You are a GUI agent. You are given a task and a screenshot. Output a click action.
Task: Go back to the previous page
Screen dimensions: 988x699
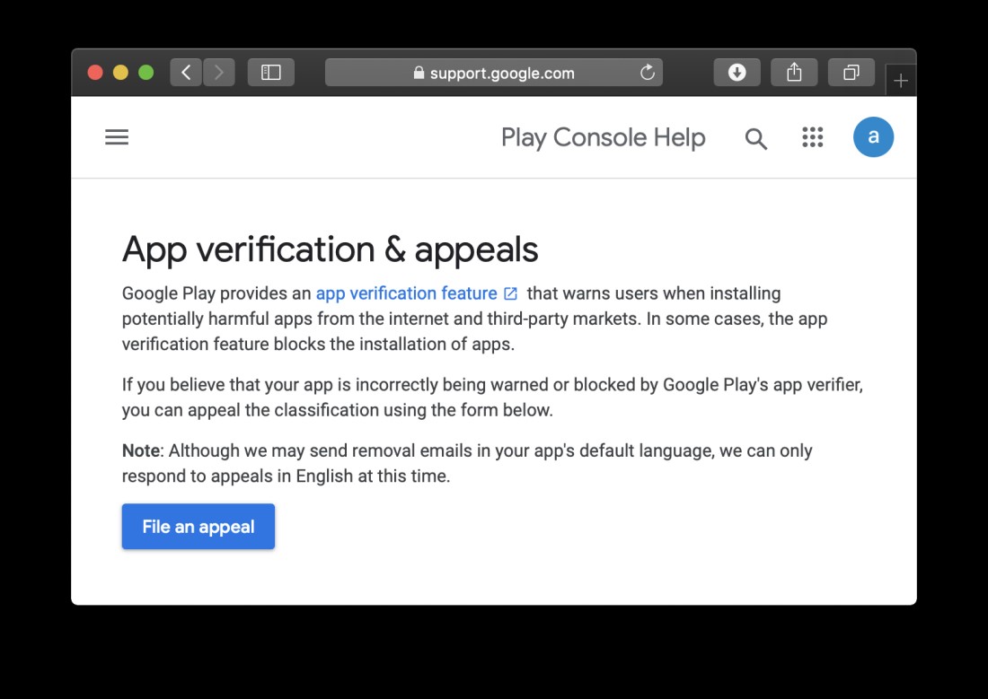tap(186, 73)
